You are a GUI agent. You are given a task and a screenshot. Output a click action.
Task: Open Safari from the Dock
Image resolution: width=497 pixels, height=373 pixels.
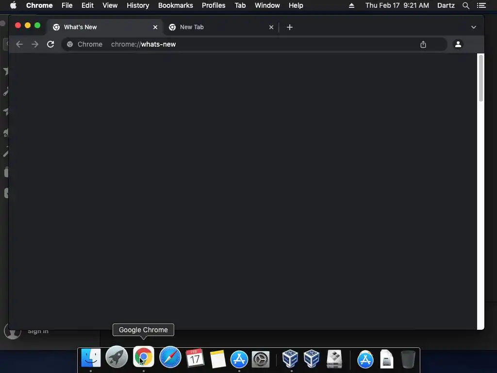coord(170,357)
